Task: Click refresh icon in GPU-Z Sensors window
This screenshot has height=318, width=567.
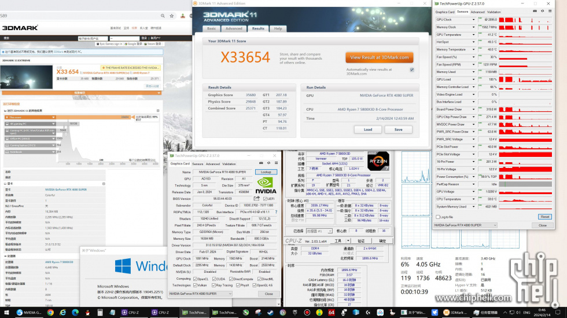Action: (x=543, y=11)
